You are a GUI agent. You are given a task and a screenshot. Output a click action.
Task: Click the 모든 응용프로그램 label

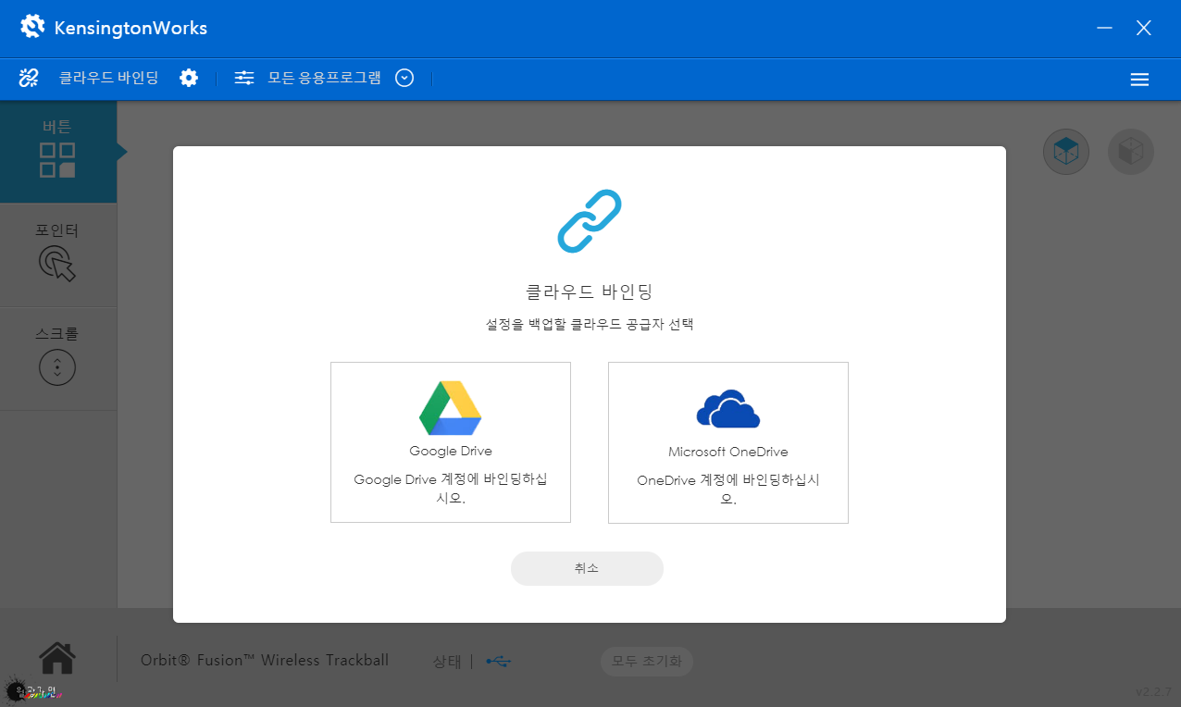pyautogui.click(x=325, y=78)
